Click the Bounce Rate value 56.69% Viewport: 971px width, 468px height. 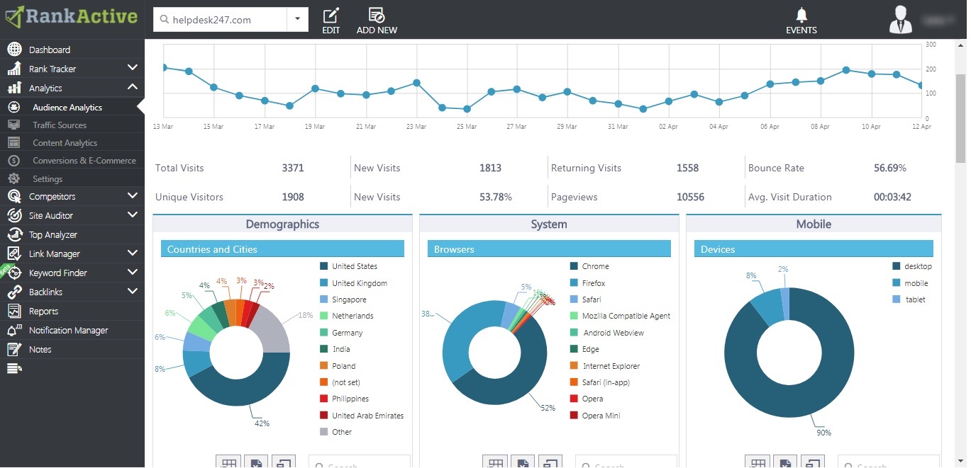point(890,168)
